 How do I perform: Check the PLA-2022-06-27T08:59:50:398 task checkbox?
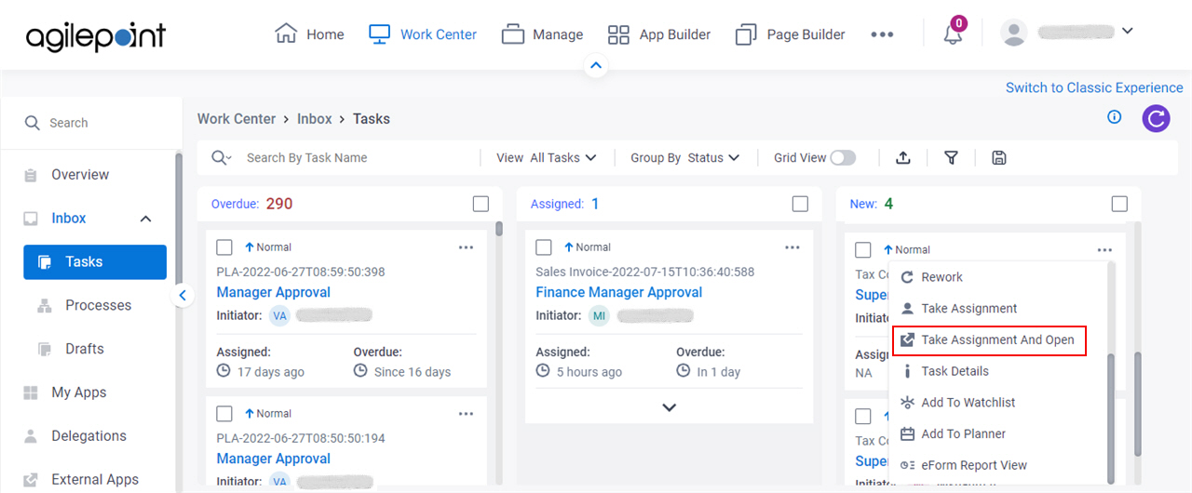[x=224, y=247]
